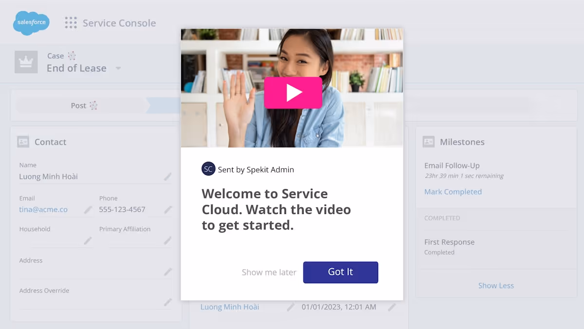The image size is (584, 329).
Task: Click the 01/01/2023, 12:01 AM value
Action: pyautogui.click(x=339, y=307)
